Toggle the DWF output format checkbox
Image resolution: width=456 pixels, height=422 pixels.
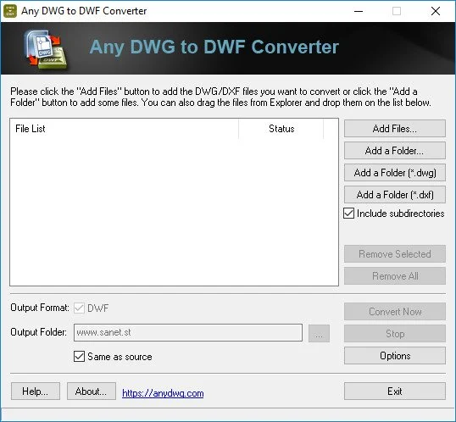[79, 308]
